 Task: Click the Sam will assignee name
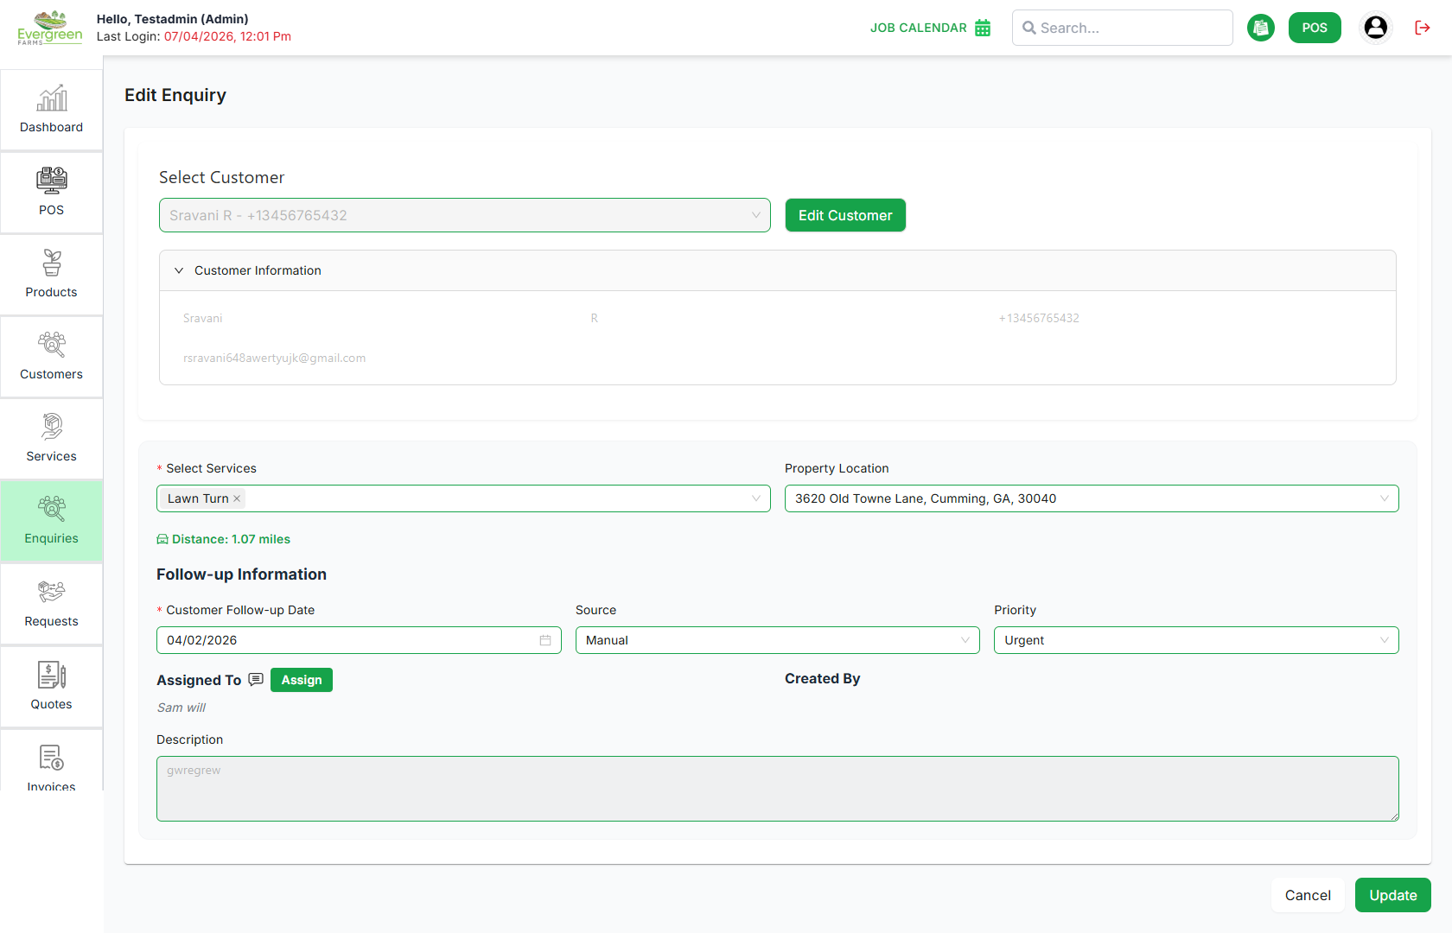181,708
